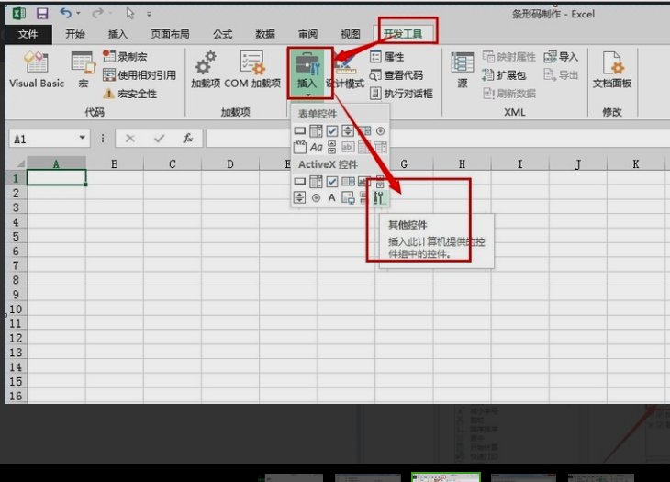This screenshot has width=670, height=482.
Task: Switch to 页面布局 page layout tab
Action: point(170,34)
